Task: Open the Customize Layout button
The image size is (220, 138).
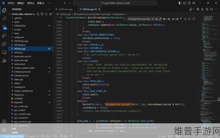Action: pyautogui.click(x=194, y=3)
